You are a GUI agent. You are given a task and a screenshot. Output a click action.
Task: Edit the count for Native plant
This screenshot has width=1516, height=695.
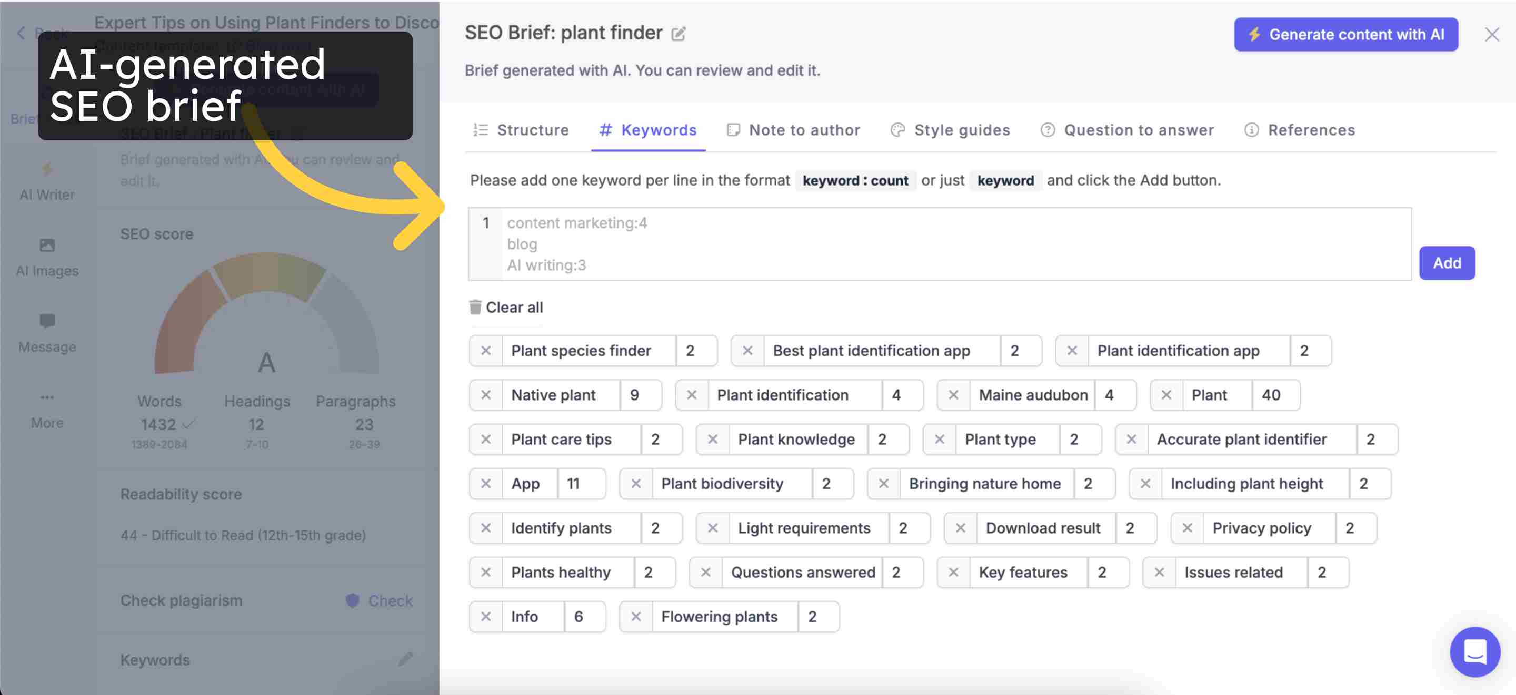coord(641,395)
